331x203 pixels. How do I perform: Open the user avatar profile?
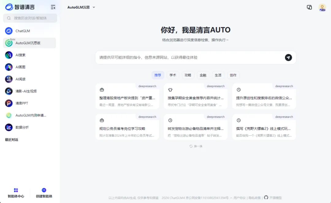point(322,8)
